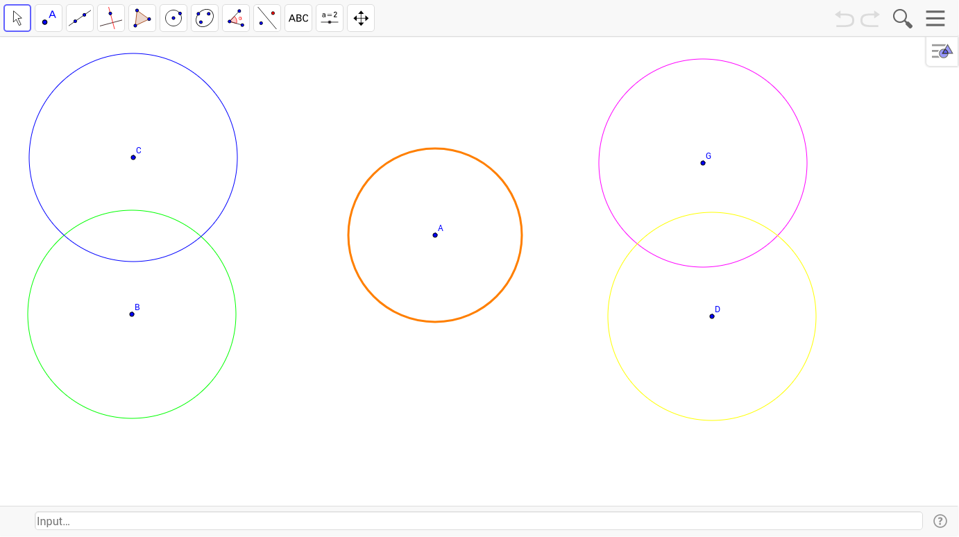The width and height of the screenshot is (959, 537).
Task: Select the Angle measurement tool
Action: pyautogui.click(x=236, y=18)
